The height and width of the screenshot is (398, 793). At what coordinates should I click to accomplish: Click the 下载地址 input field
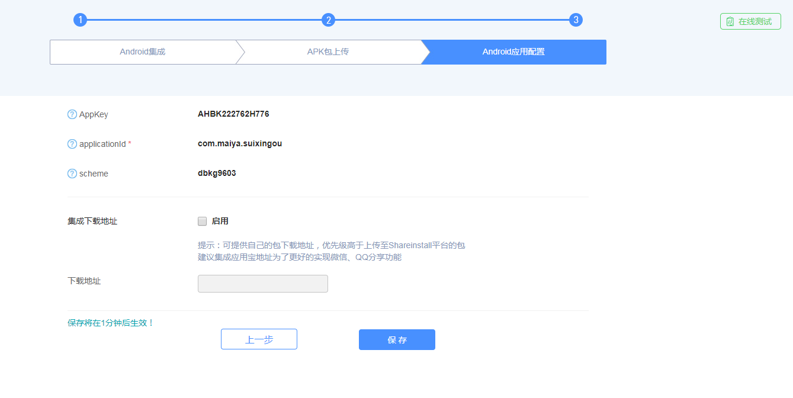tap(262, 284)
